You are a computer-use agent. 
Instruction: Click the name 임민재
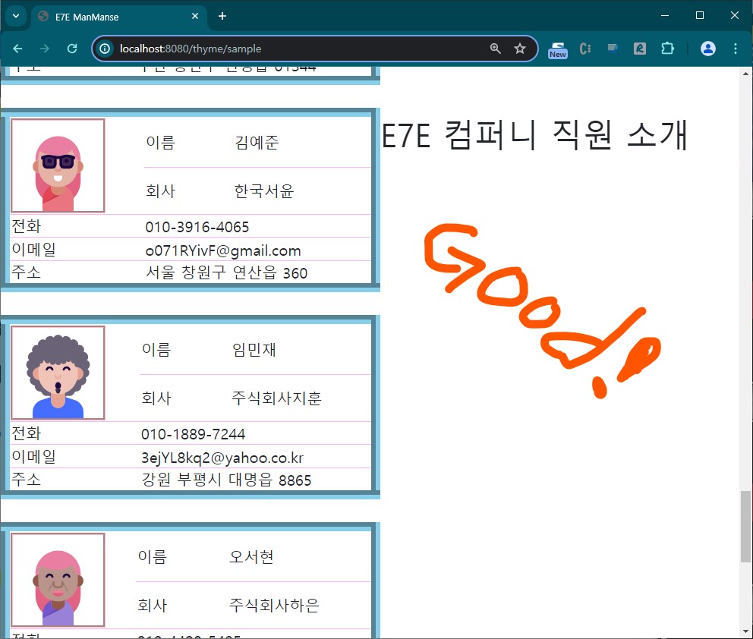point(254,350)
